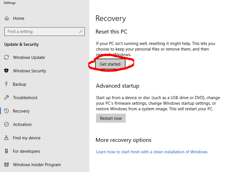Click the Advanced startup heading
The width and height of the screenshot is (245, 172).
(118, 86)
